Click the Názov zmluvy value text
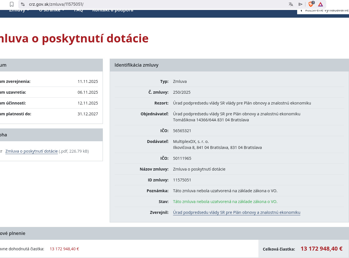This screenshot has height=258, width=349. (x=199, y=169)
